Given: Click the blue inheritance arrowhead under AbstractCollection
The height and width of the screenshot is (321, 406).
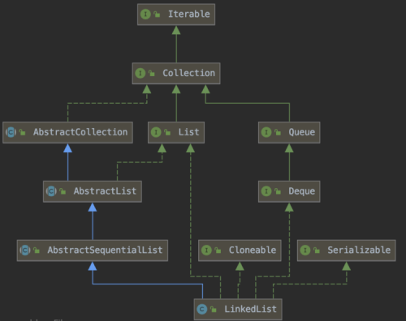Looking at the screenshot, I should pos(67,148).
